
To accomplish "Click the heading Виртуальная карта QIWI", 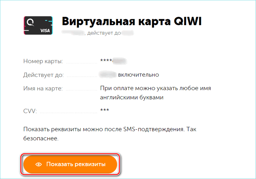I will (x=132, y=21).
